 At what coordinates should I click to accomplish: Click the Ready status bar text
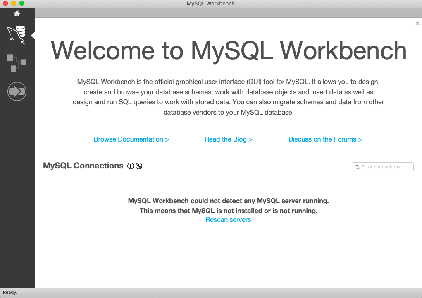pos(10,292)
